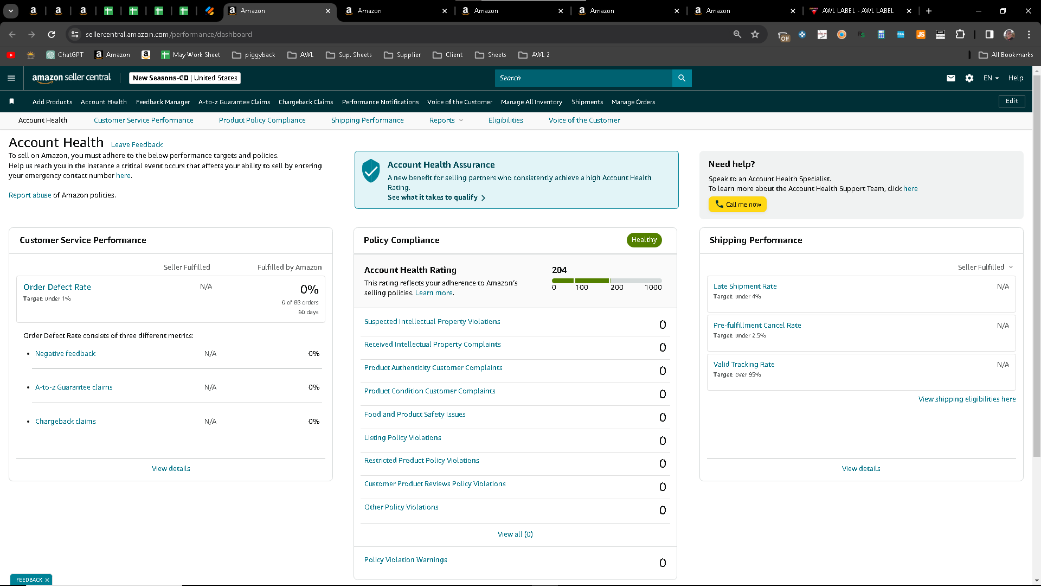This screenshot has height=586, width=1041.
Task: Open the May Work Sheet bookmark
Action: [191, 55]
